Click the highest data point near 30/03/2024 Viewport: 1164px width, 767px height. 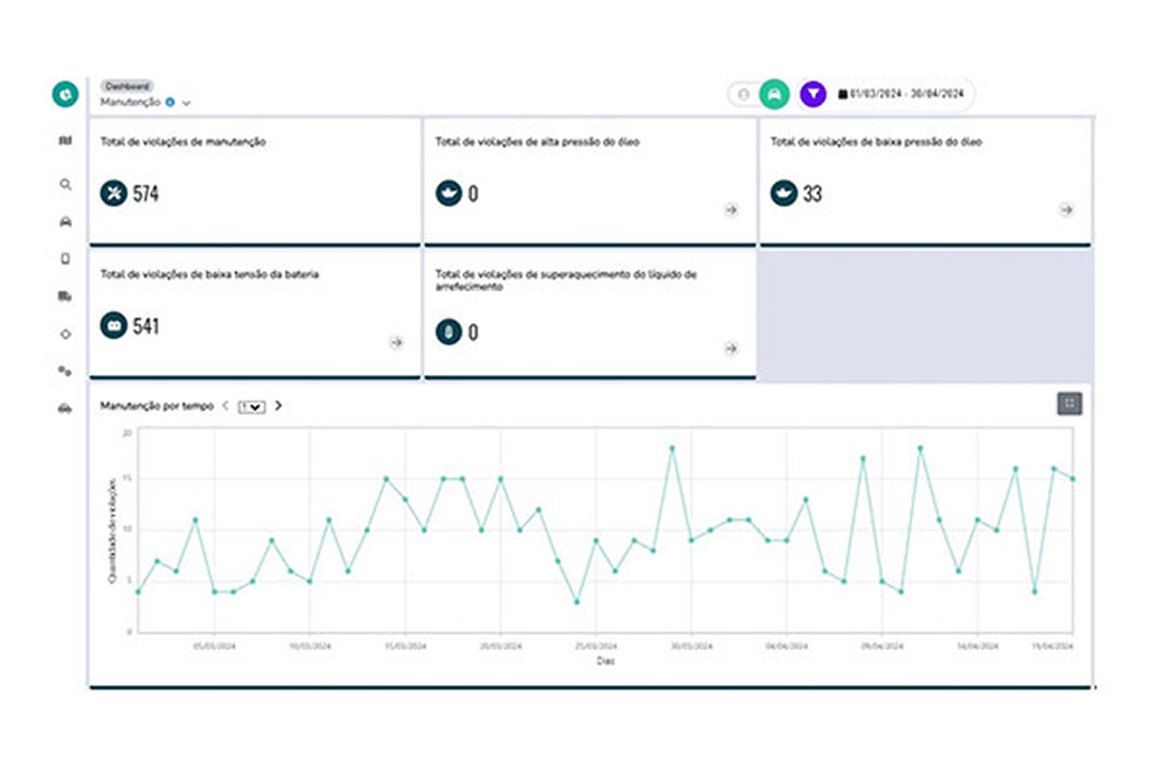tap(672, 448)
